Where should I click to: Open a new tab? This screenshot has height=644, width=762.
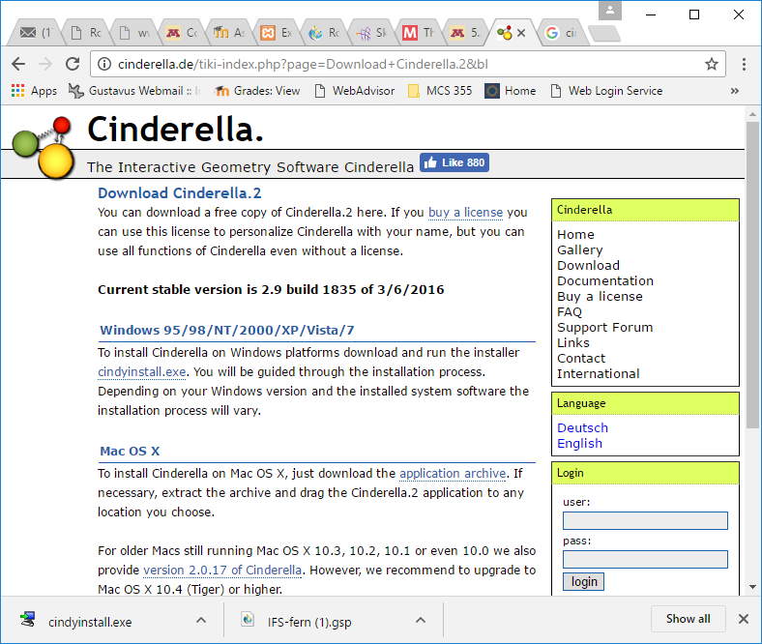[603, 34]
